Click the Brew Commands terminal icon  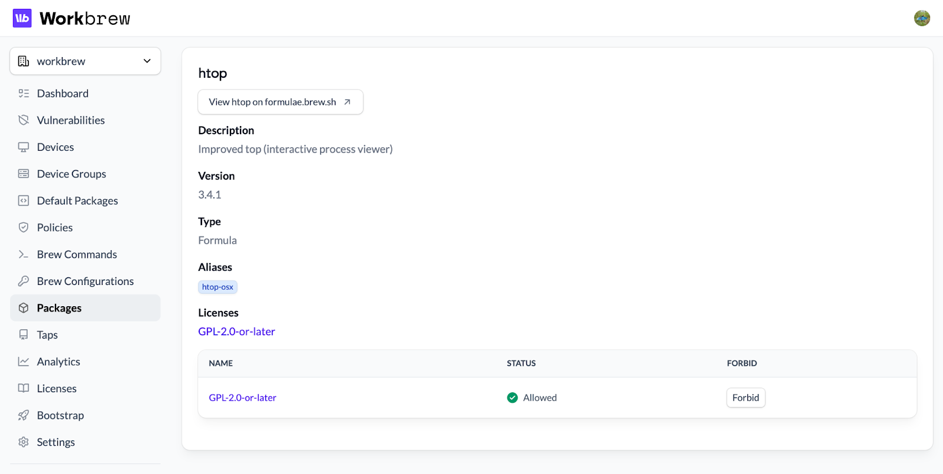pyautogui.click(x=24, y=254)
